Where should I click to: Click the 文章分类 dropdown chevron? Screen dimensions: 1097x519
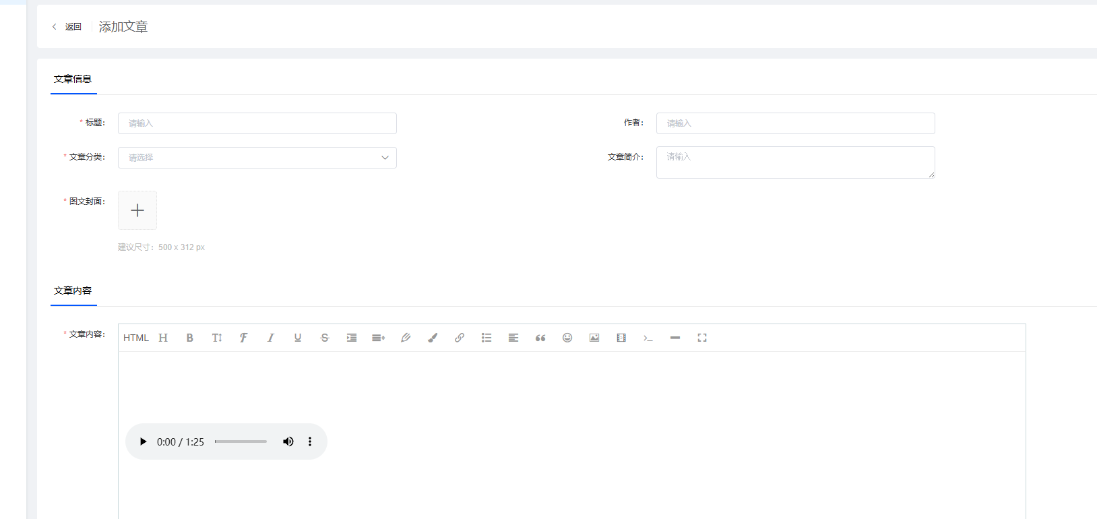(385, 158)
